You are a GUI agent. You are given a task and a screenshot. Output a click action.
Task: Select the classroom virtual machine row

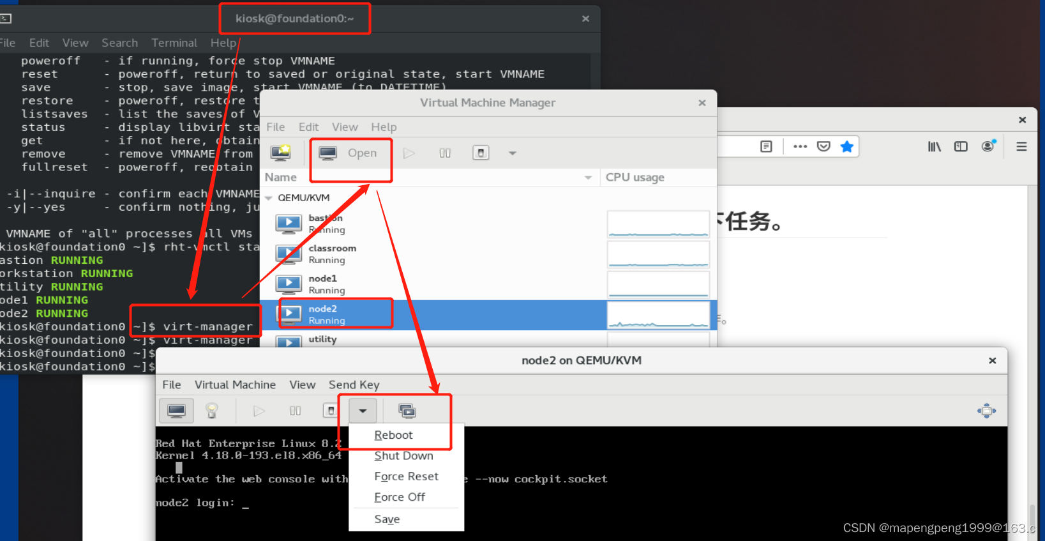(x=488, y=254)
